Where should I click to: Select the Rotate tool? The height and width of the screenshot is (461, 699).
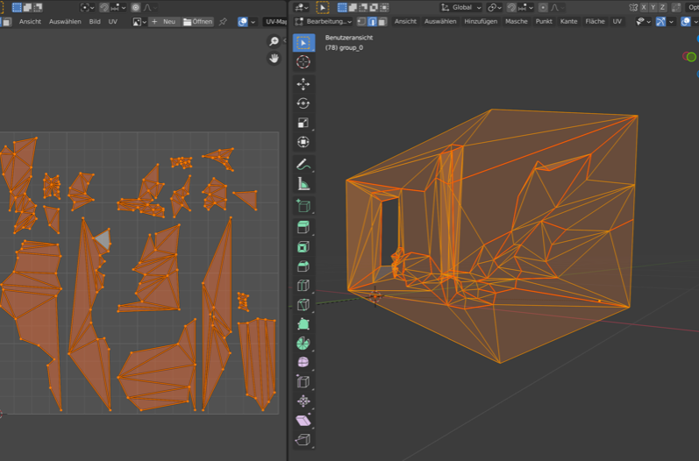click(x=303, y=103)
